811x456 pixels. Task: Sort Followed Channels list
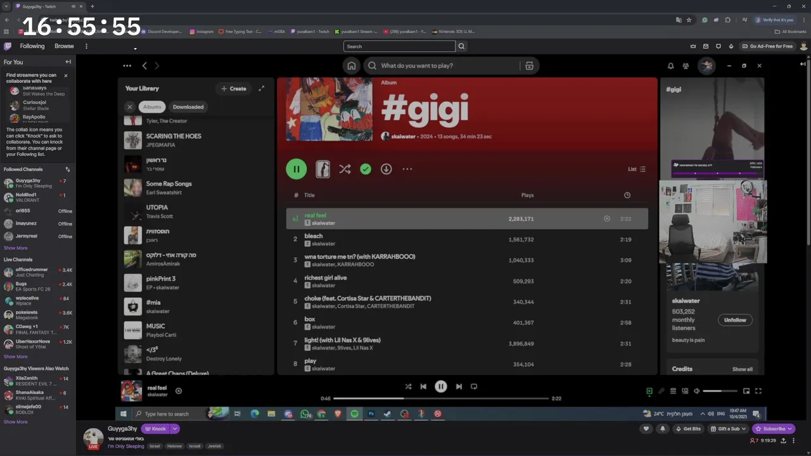tap(68, 170)
